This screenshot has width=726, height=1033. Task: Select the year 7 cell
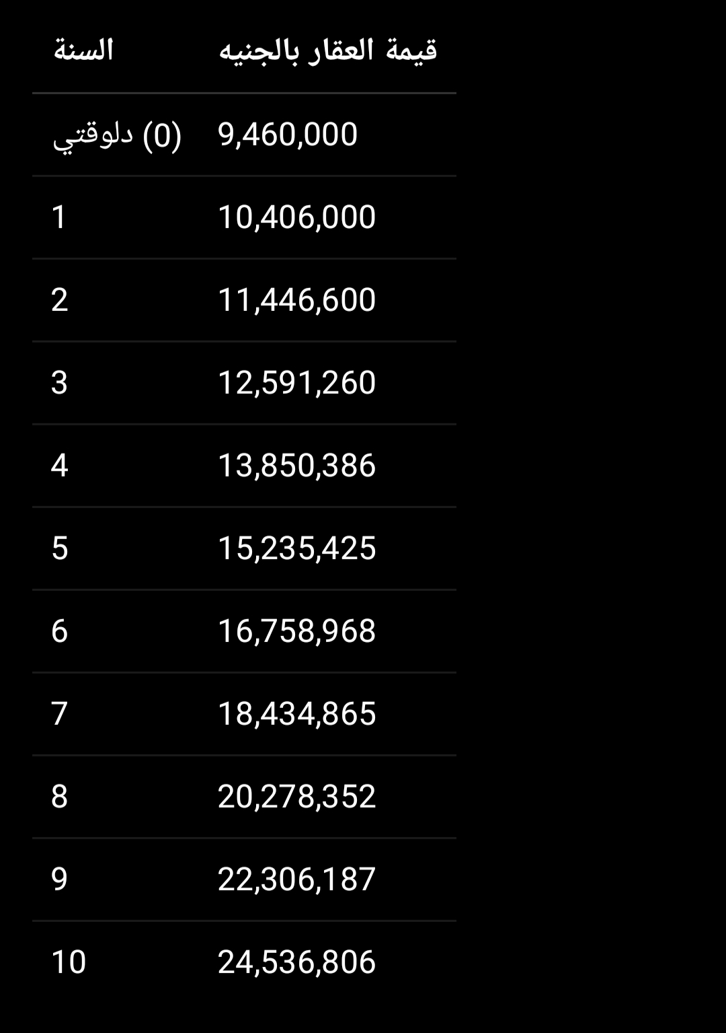pyautogui.click(x=59, y=714)
